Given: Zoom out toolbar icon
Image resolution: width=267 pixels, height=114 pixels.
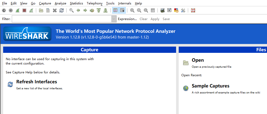Looking at the screenshot, I should tap(139, 10).
